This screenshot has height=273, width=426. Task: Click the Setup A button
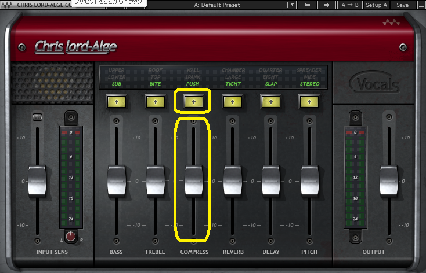[x=377, y=5]
